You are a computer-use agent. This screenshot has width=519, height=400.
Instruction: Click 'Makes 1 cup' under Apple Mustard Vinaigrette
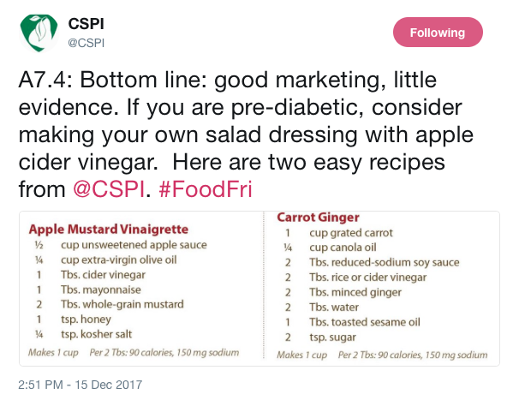[x=53, y=353]
